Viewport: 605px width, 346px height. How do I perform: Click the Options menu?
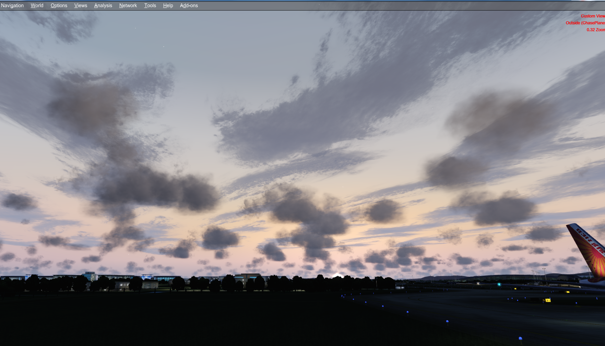(x=59, y=5)
